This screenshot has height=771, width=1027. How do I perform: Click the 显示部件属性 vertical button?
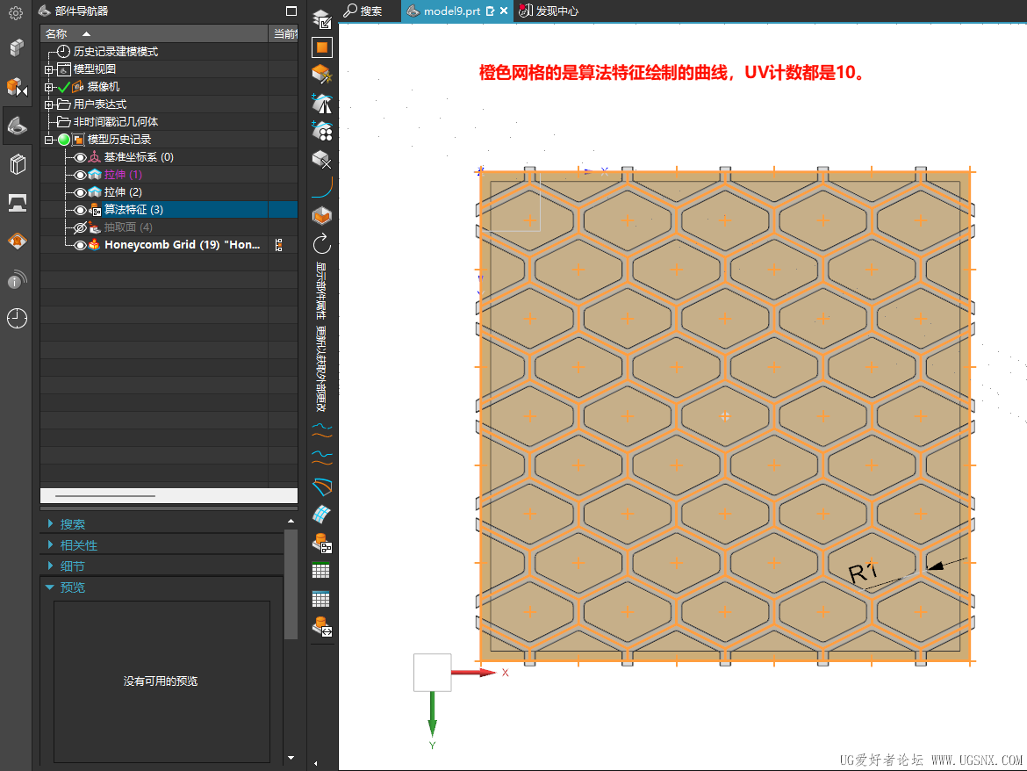(x=321, y=290)
